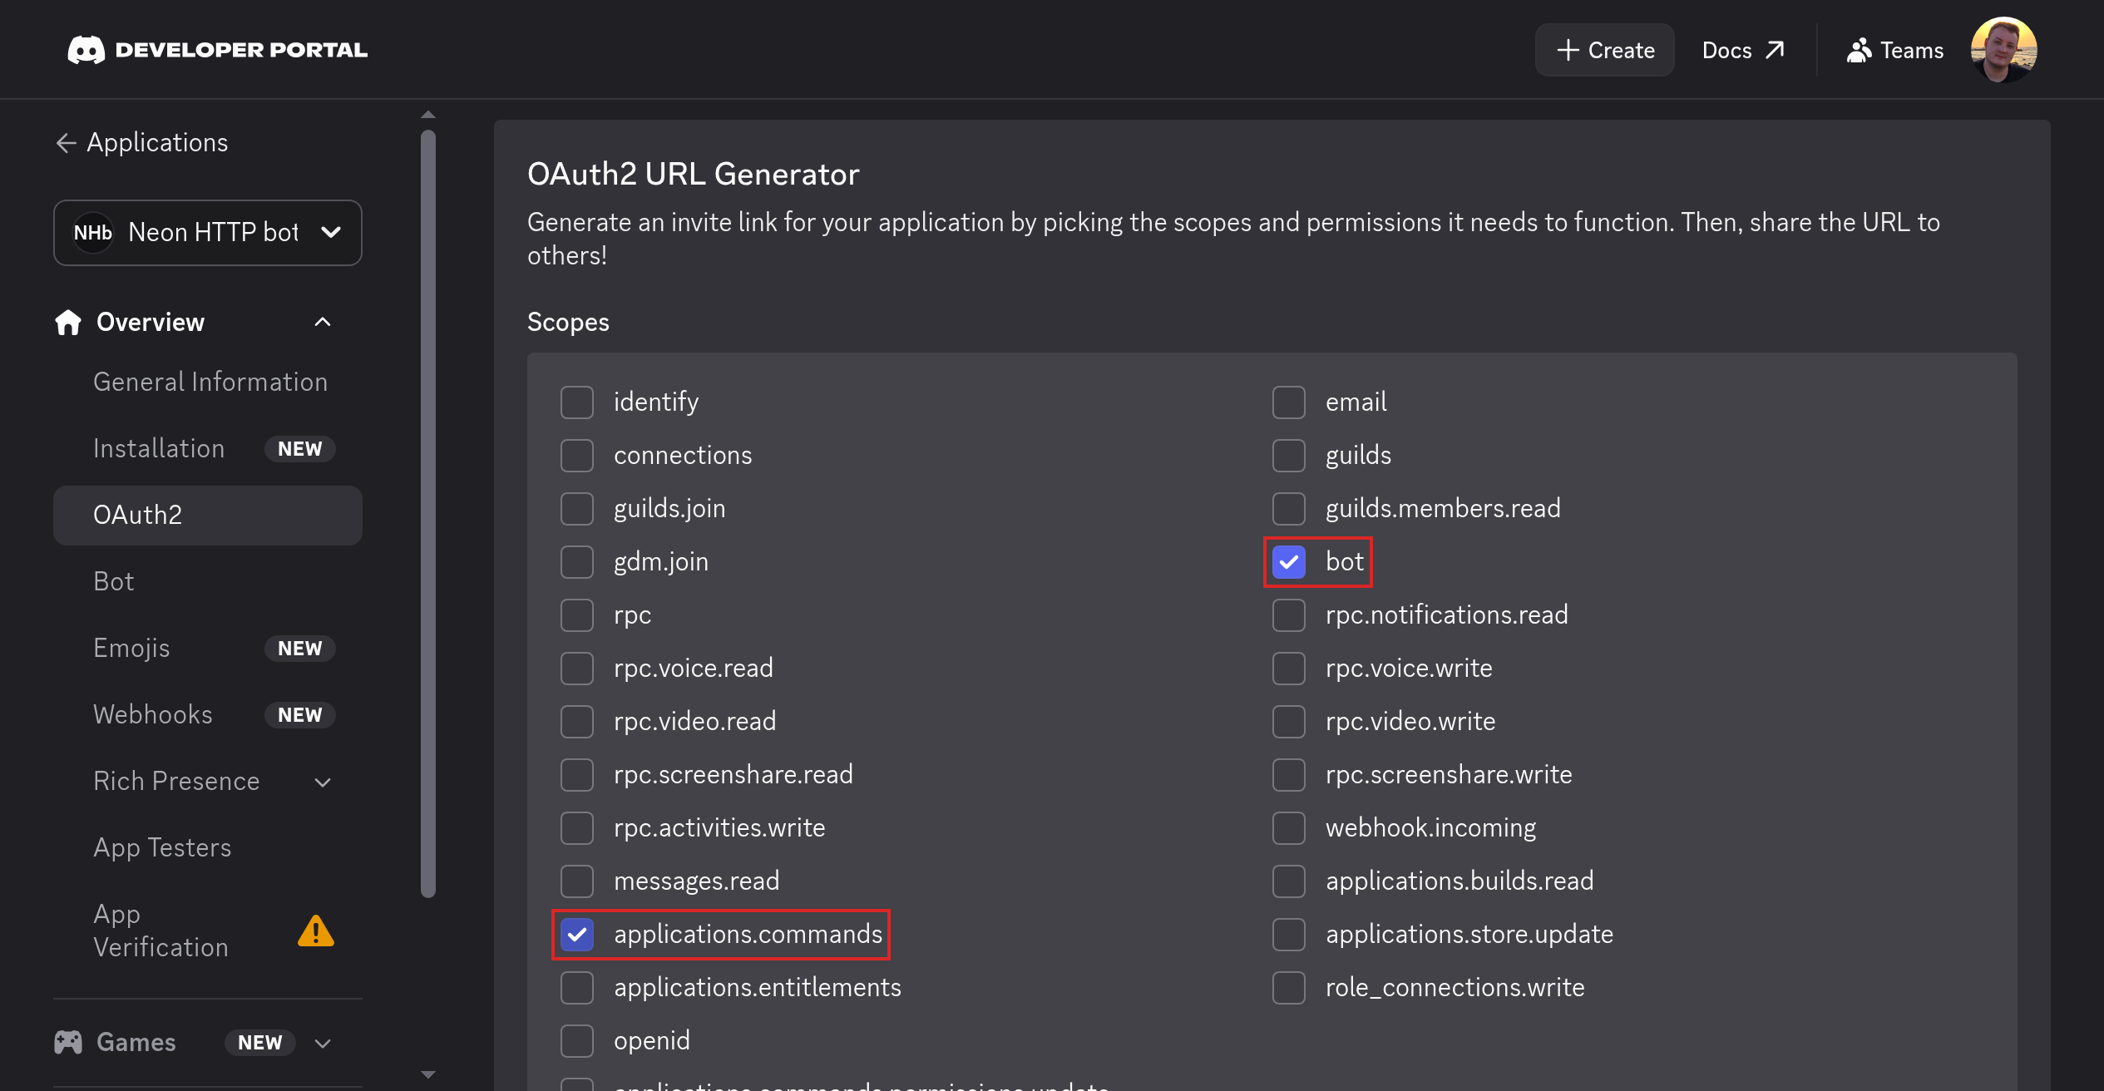Open the App Testers page
This screenshot has height=1091, width=2104.
pyautogui.click(x=162, y=848)
